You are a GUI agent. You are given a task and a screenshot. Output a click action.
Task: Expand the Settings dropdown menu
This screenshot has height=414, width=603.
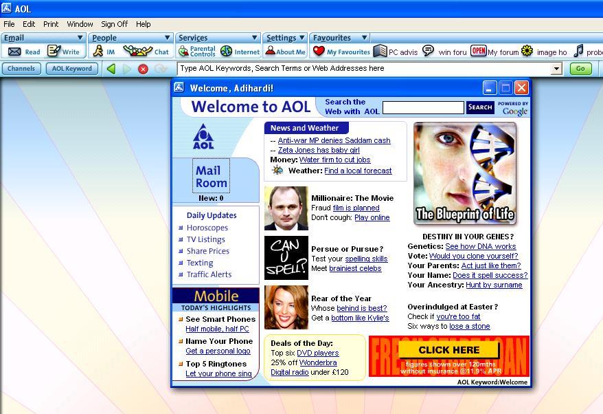tap(302, 38)
